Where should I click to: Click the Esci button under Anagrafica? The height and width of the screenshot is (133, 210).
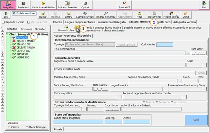[6, 15]
